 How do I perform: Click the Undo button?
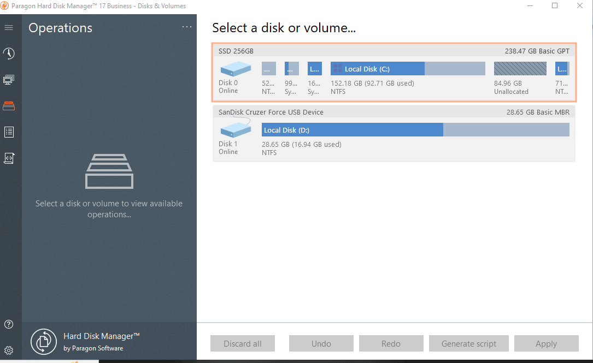(x=321, y=343)
